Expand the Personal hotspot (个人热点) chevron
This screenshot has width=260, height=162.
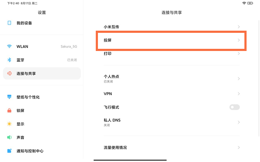pyautogui.click(x=239, y=79)
